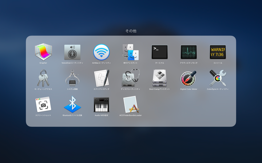
Task: Open Boot Campアシスタント
Action: (x=160, y=78)
